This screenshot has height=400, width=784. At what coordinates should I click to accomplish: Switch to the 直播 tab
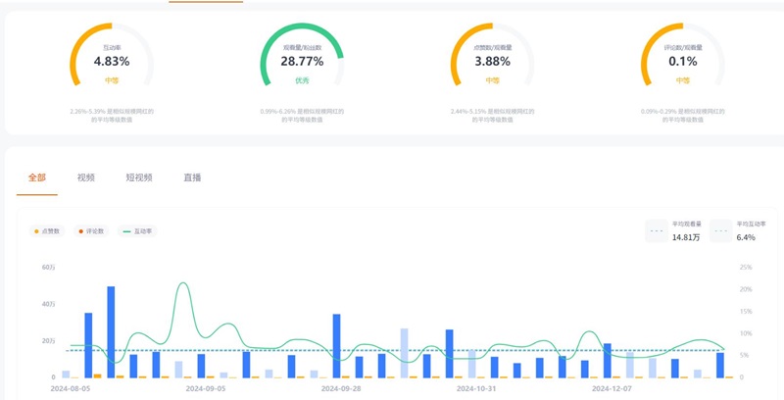(192, 177)
